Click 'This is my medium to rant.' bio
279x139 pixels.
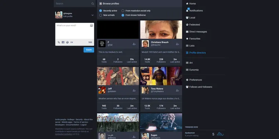(x=110, y=52)
